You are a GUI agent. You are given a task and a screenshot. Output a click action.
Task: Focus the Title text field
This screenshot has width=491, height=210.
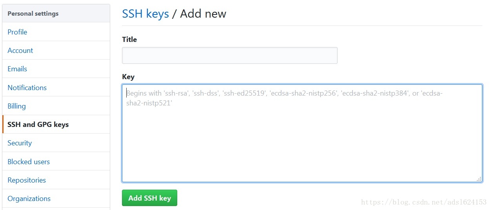pyautogui.click(x=229, y=56)
